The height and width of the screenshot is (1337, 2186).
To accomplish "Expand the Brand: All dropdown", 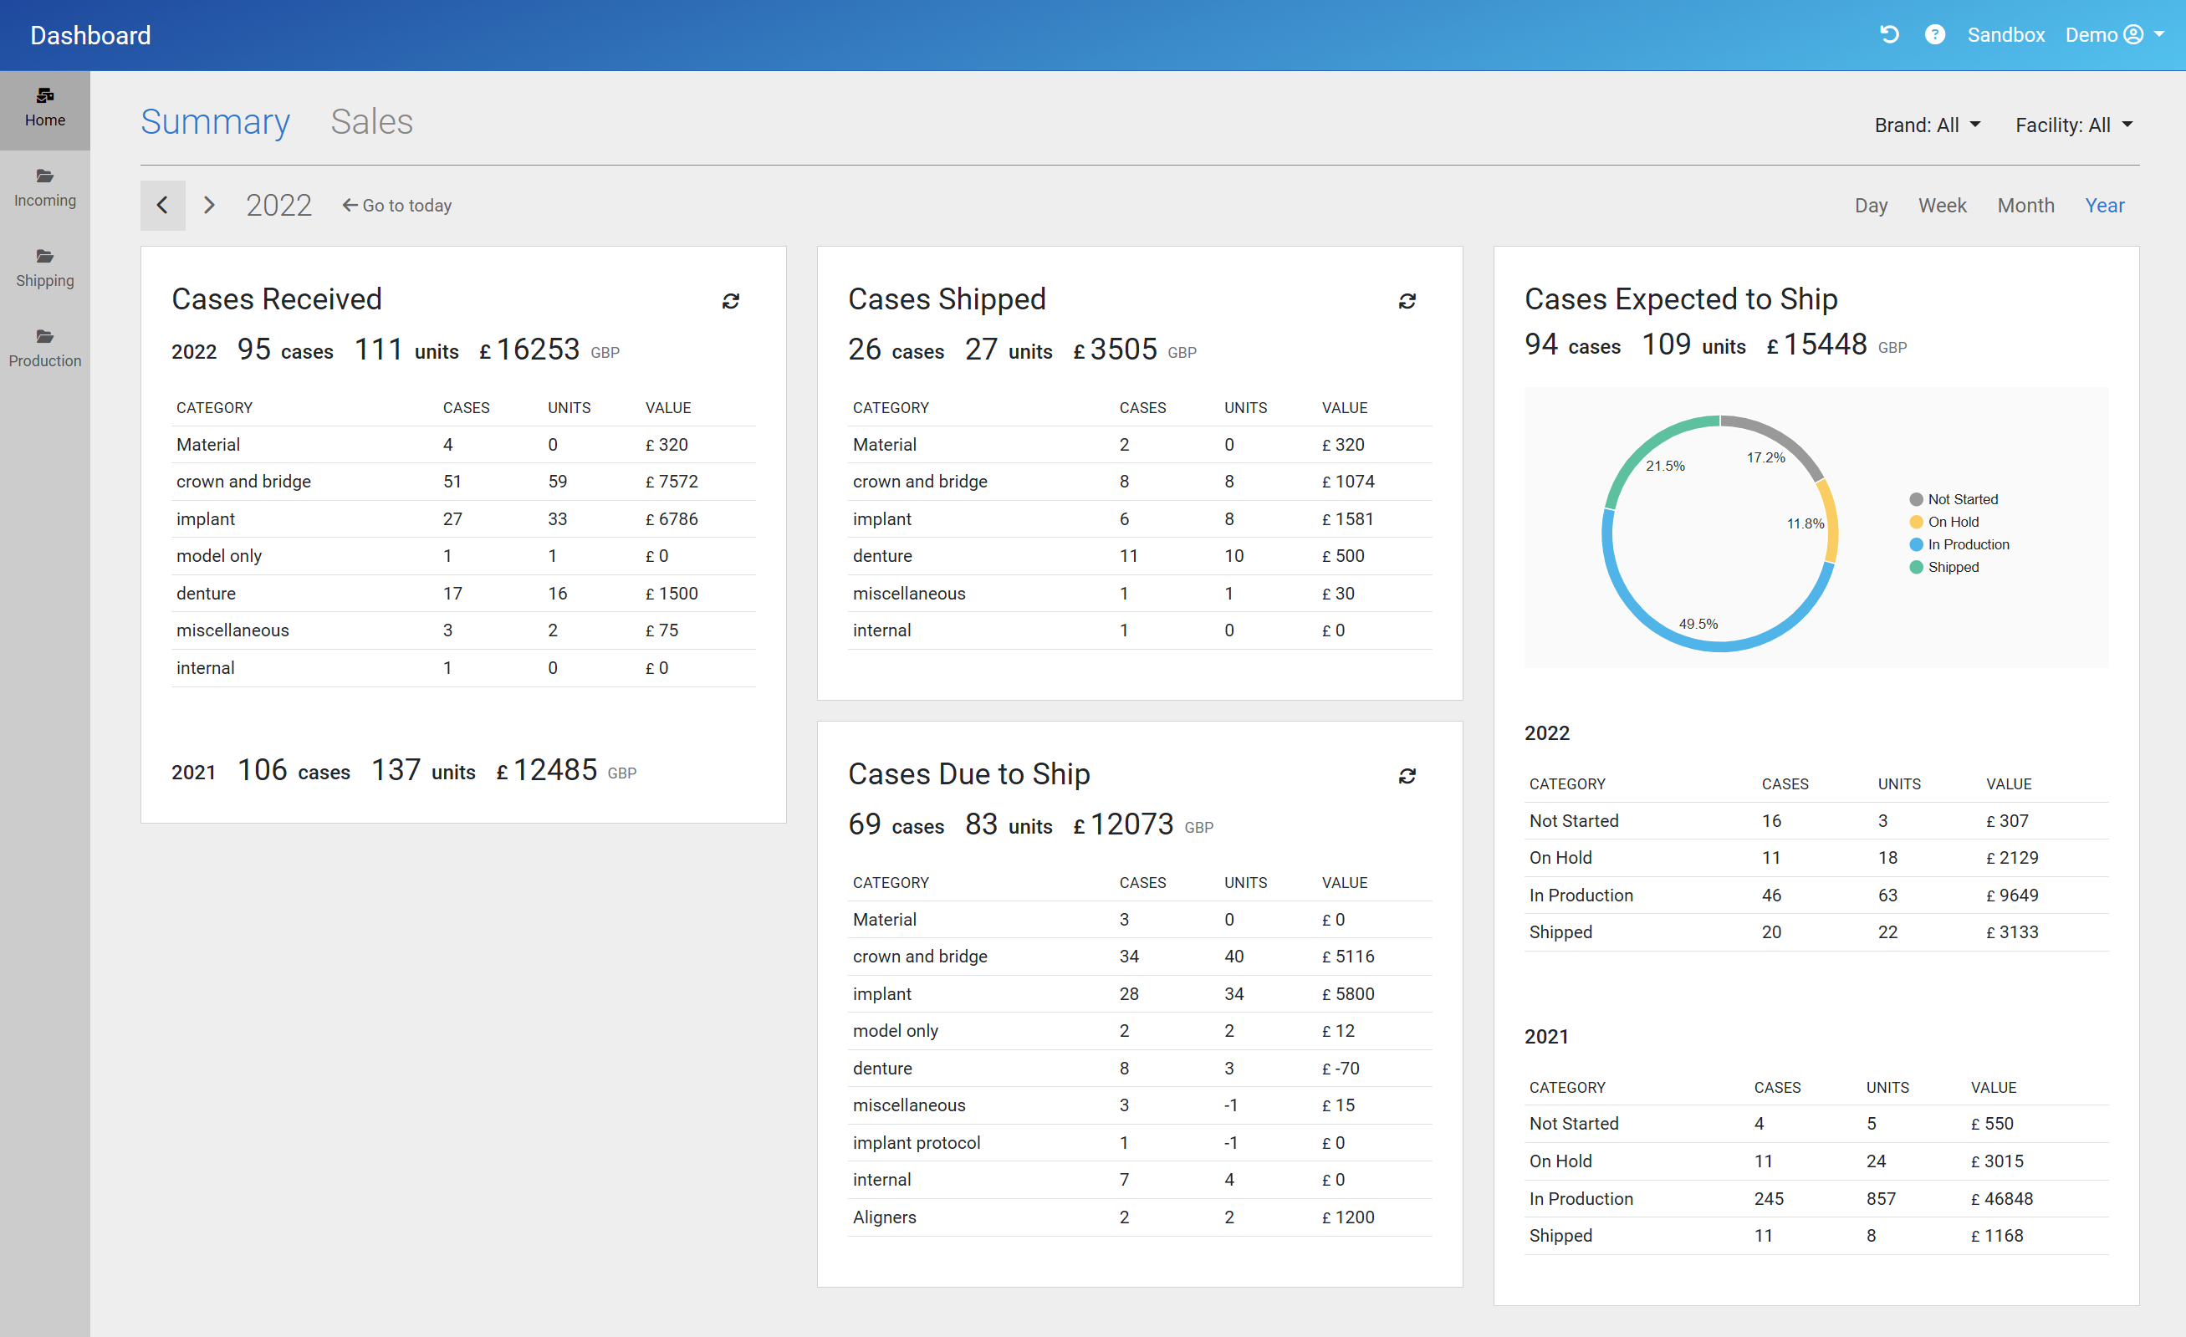I will (1926, 125).
